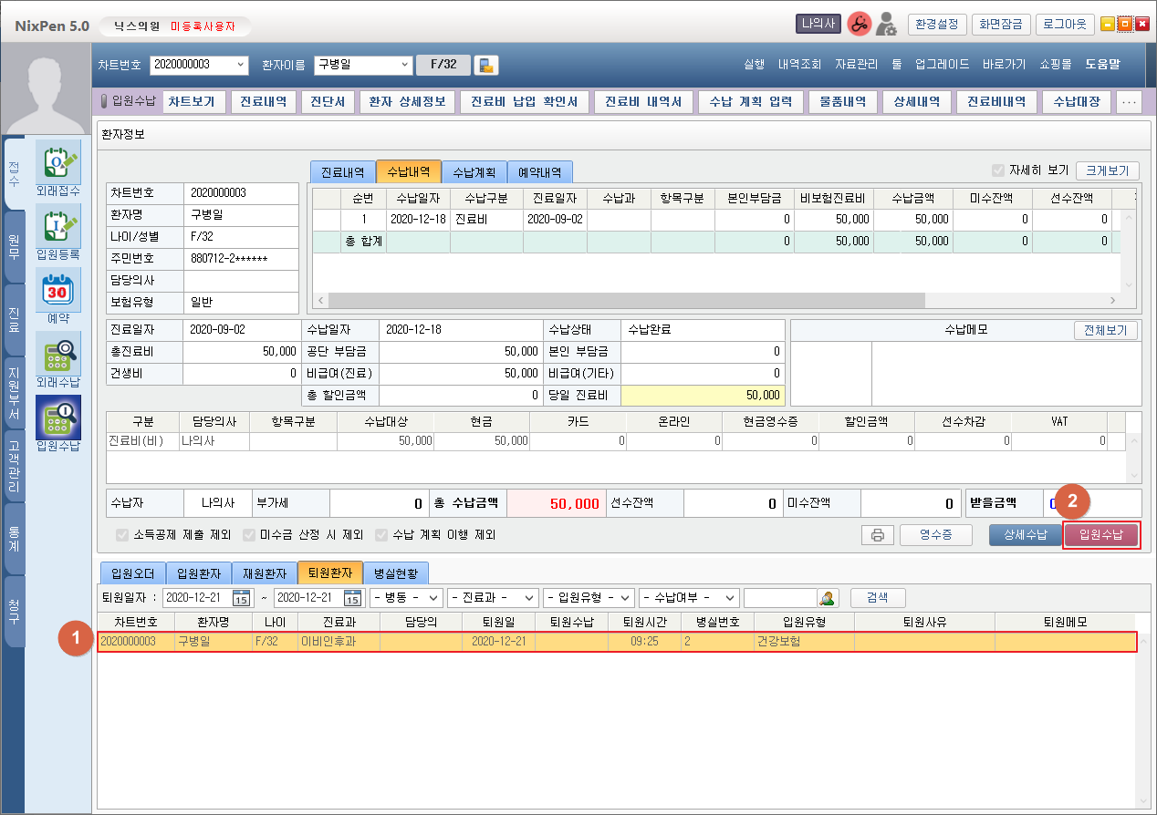The width and height of the screenshot is (1157, 815).
Task: Click the patient search icon beside F/32
Action: (x=487, y=65)
